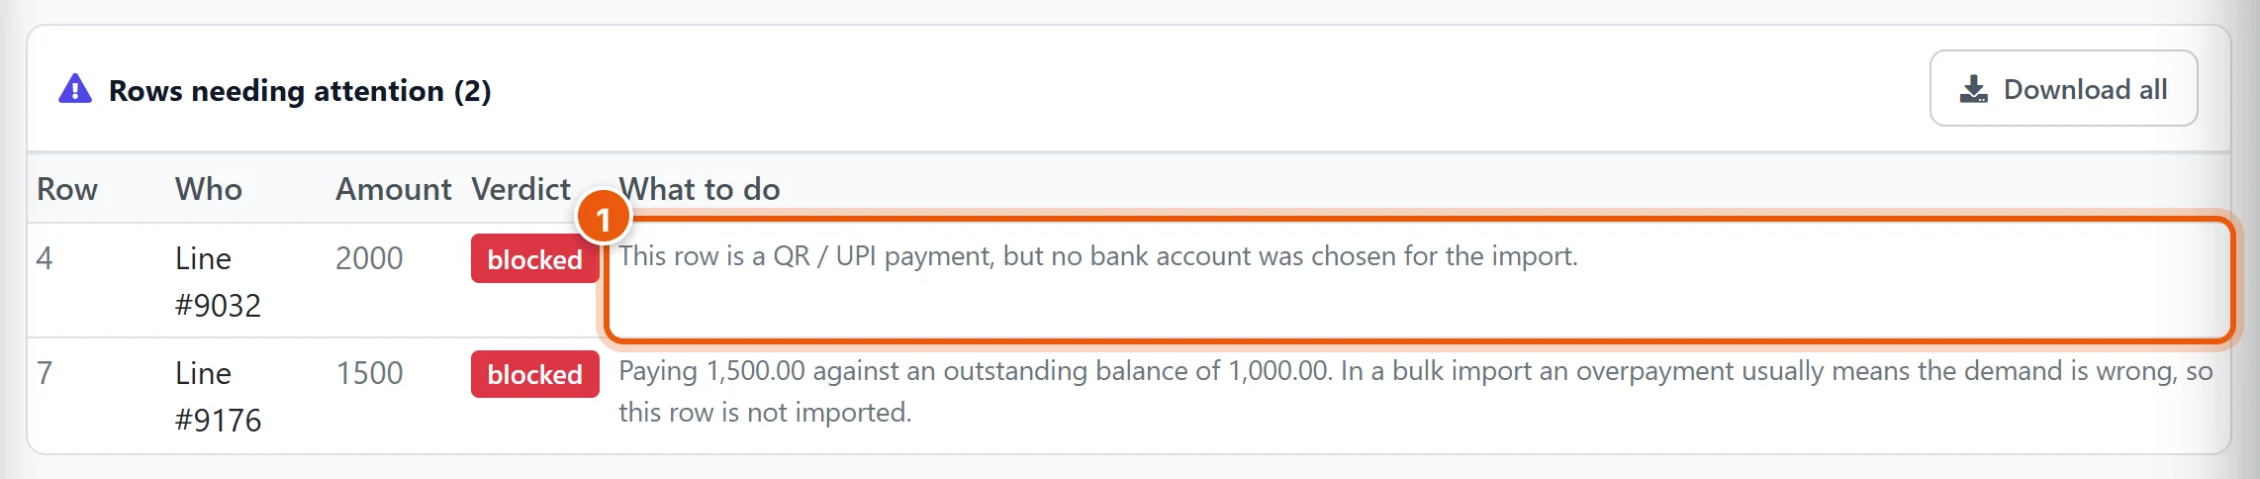Click the Row column header

tap(67, 189)
